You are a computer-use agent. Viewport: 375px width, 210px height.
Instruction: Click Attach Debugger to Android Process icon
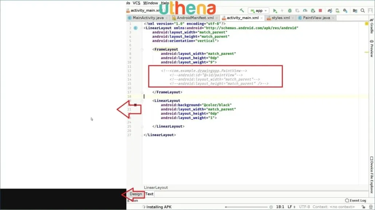(x=313, y=11)
